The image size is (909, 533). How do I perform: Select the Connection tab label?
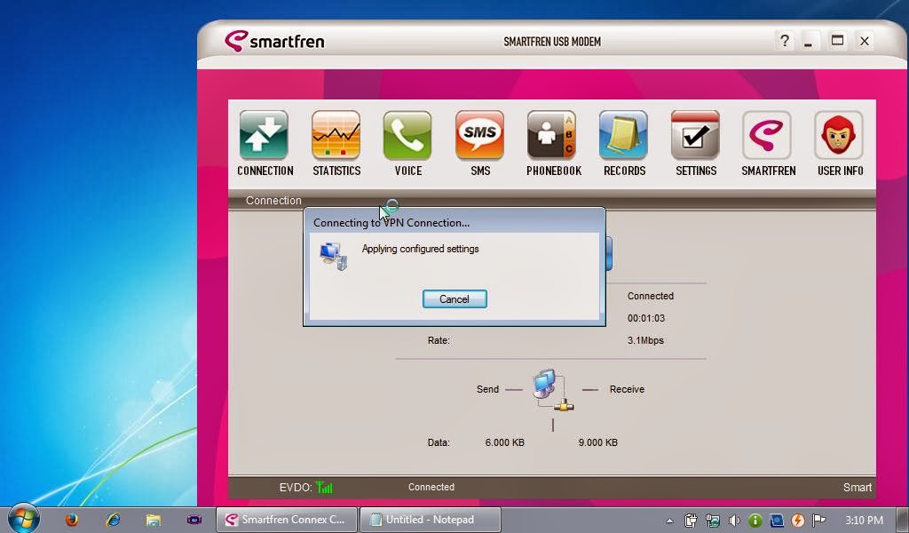coord(273,201)
